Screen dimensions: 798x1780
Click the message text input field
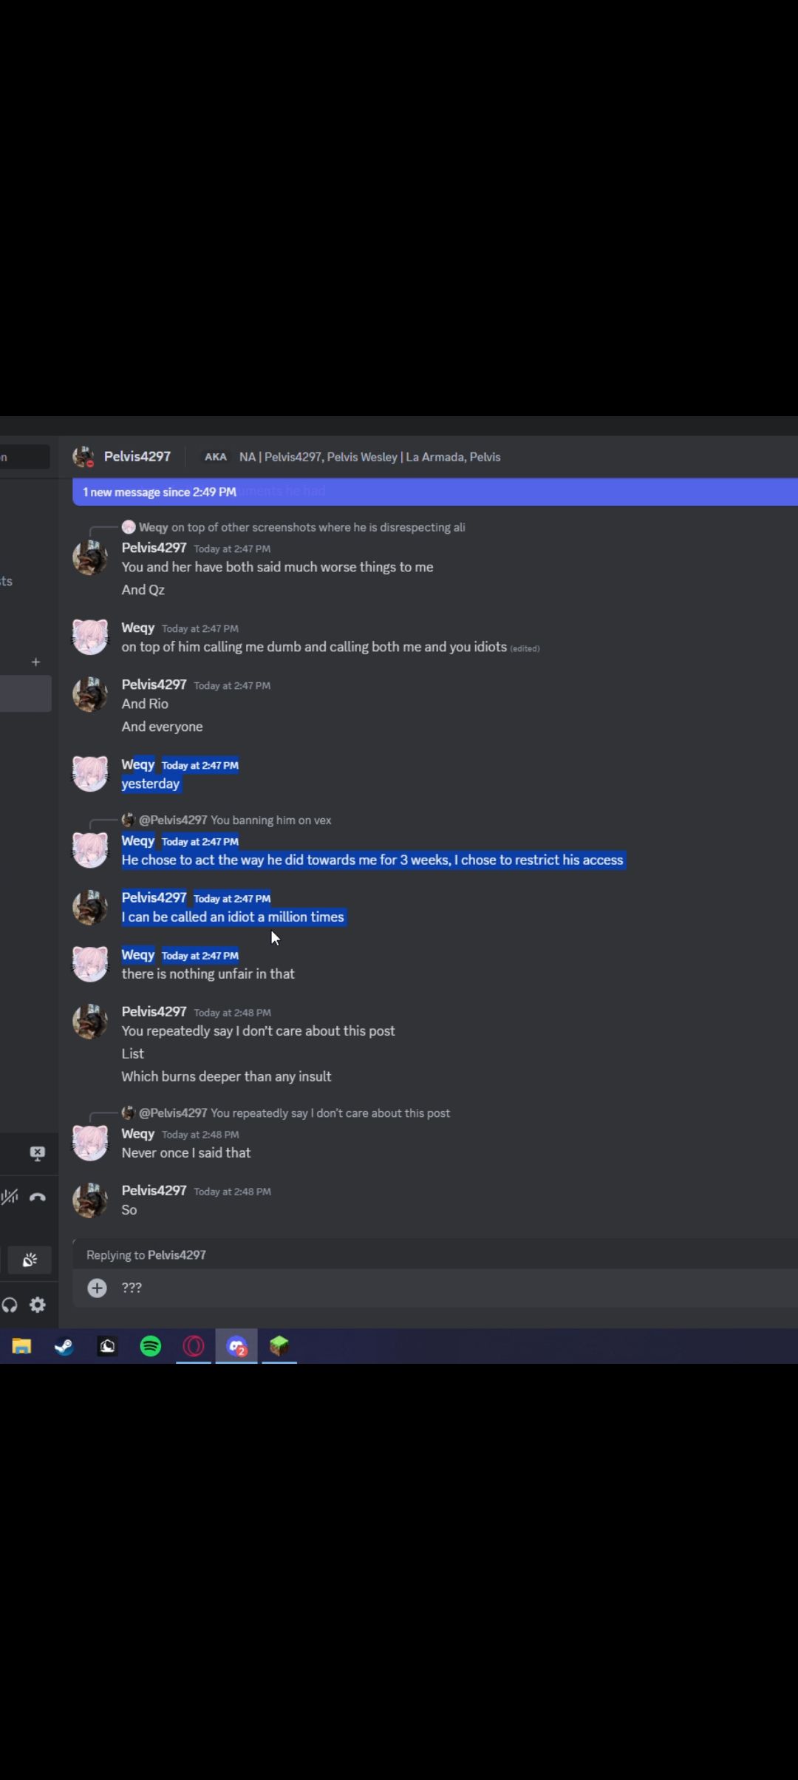(443, 1288)
